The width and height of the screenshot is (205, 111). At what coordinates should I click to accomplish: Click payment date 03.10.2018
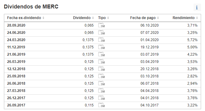[x=150, y=76]
